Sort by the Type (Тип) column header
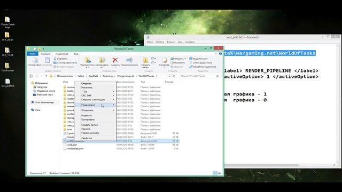Viewport: 342px width, 192px height. [143, 82]
